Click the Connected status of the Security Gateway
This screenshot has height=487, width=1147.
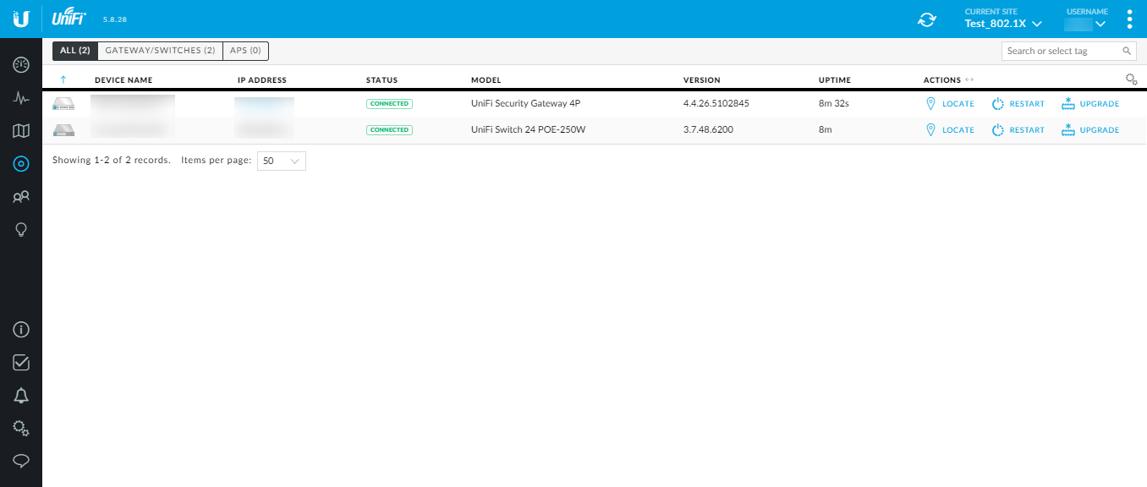click(389, 104)
